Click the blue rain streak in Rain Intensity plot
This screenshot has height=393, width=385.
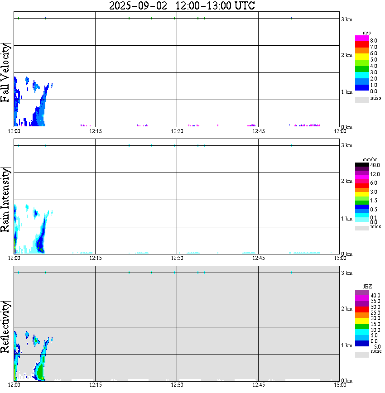[x=41, y=238]
